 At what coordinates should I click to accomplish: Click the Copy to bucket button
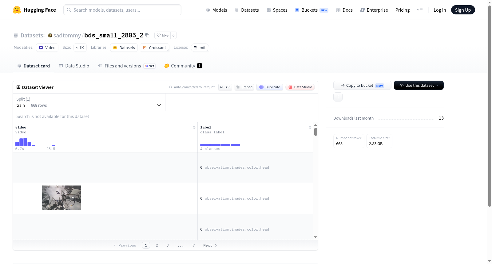362,85
